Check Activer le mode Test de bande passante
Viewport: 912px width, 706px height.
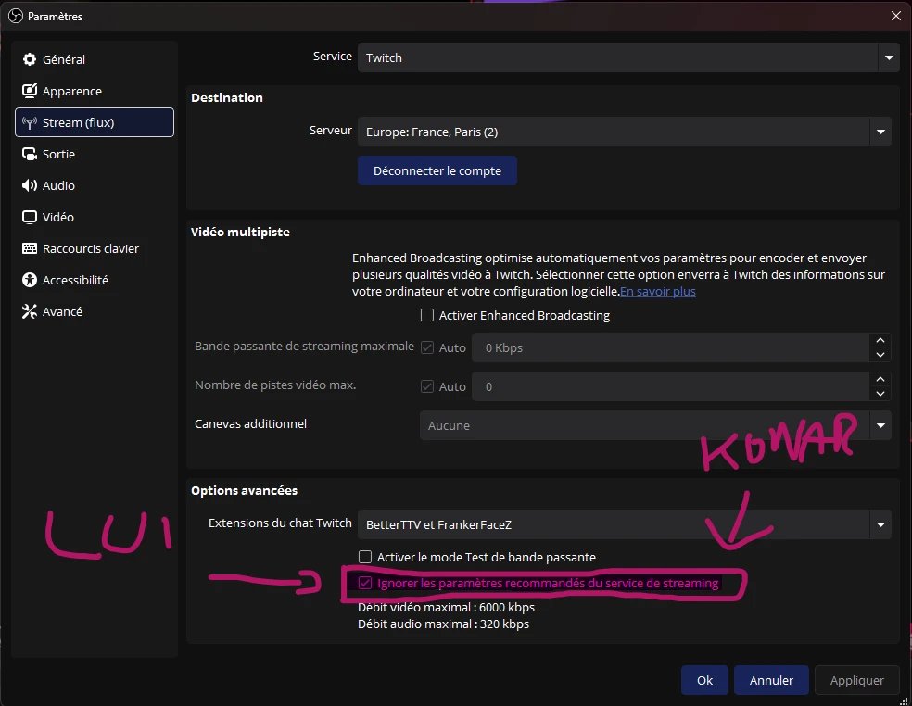point(364,557)
